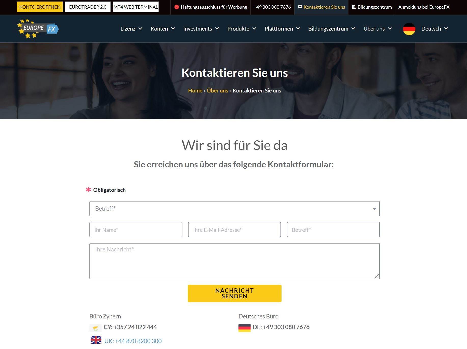This screenshot has width=467, height=349.
Task: Click the chat icon beside Kontaktieren Sie uns
Action: [x=300, y=7]
